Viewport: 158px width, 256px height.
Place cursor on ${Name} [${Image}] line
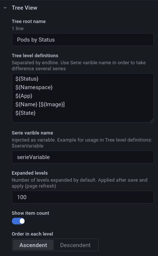click(40, 104)
